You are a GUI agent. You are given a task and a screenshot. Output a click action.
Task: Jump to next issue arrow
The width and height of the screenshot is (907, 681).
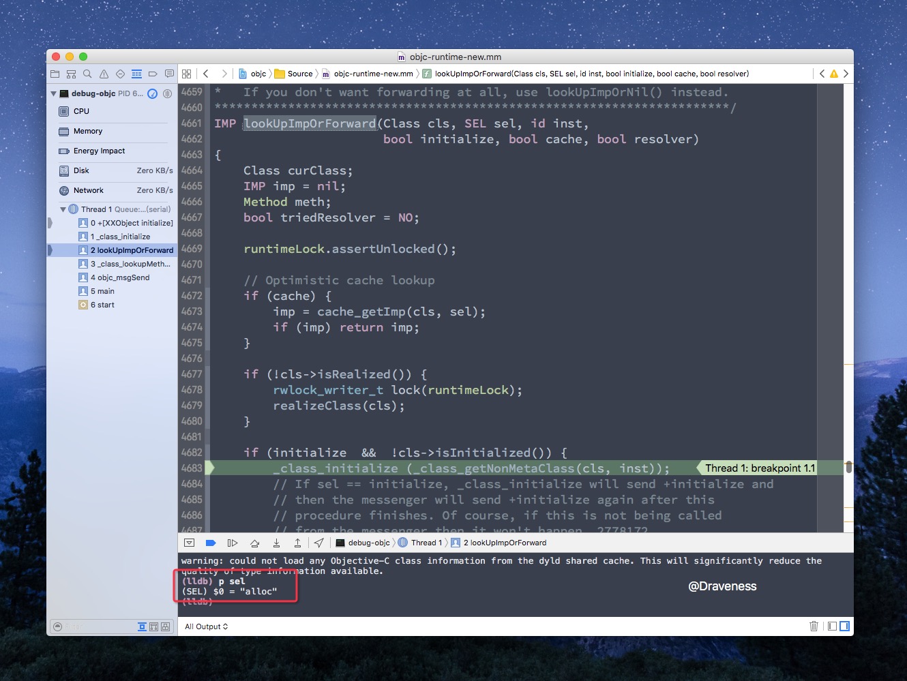846,74
